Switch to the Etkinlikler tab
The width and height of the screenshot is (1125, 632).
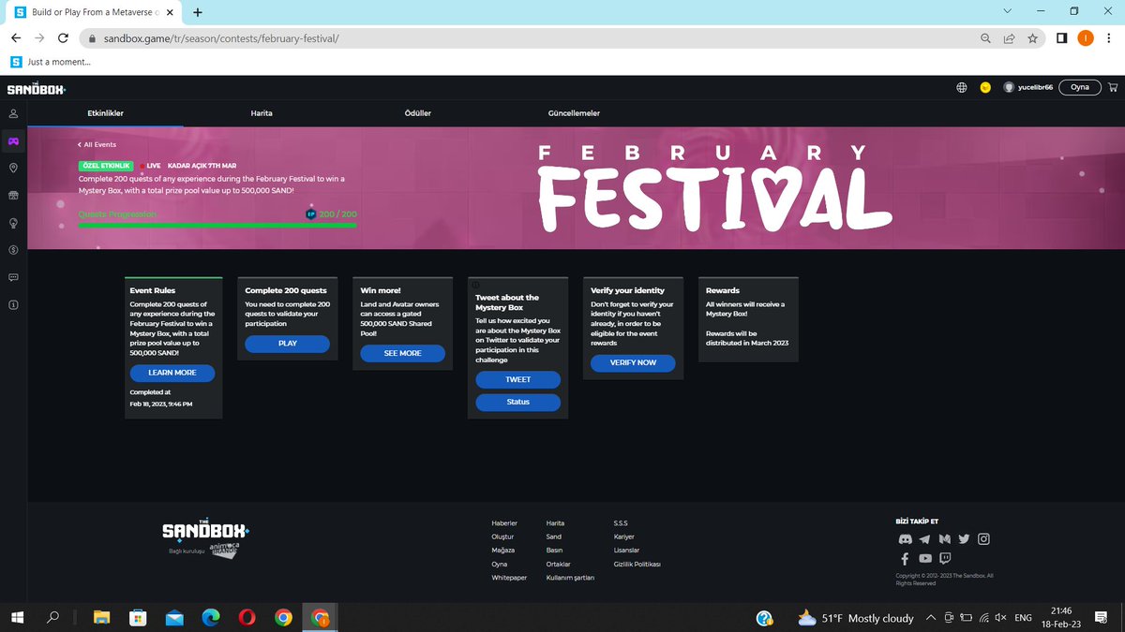pyautogui.click(x=105, y=113)
